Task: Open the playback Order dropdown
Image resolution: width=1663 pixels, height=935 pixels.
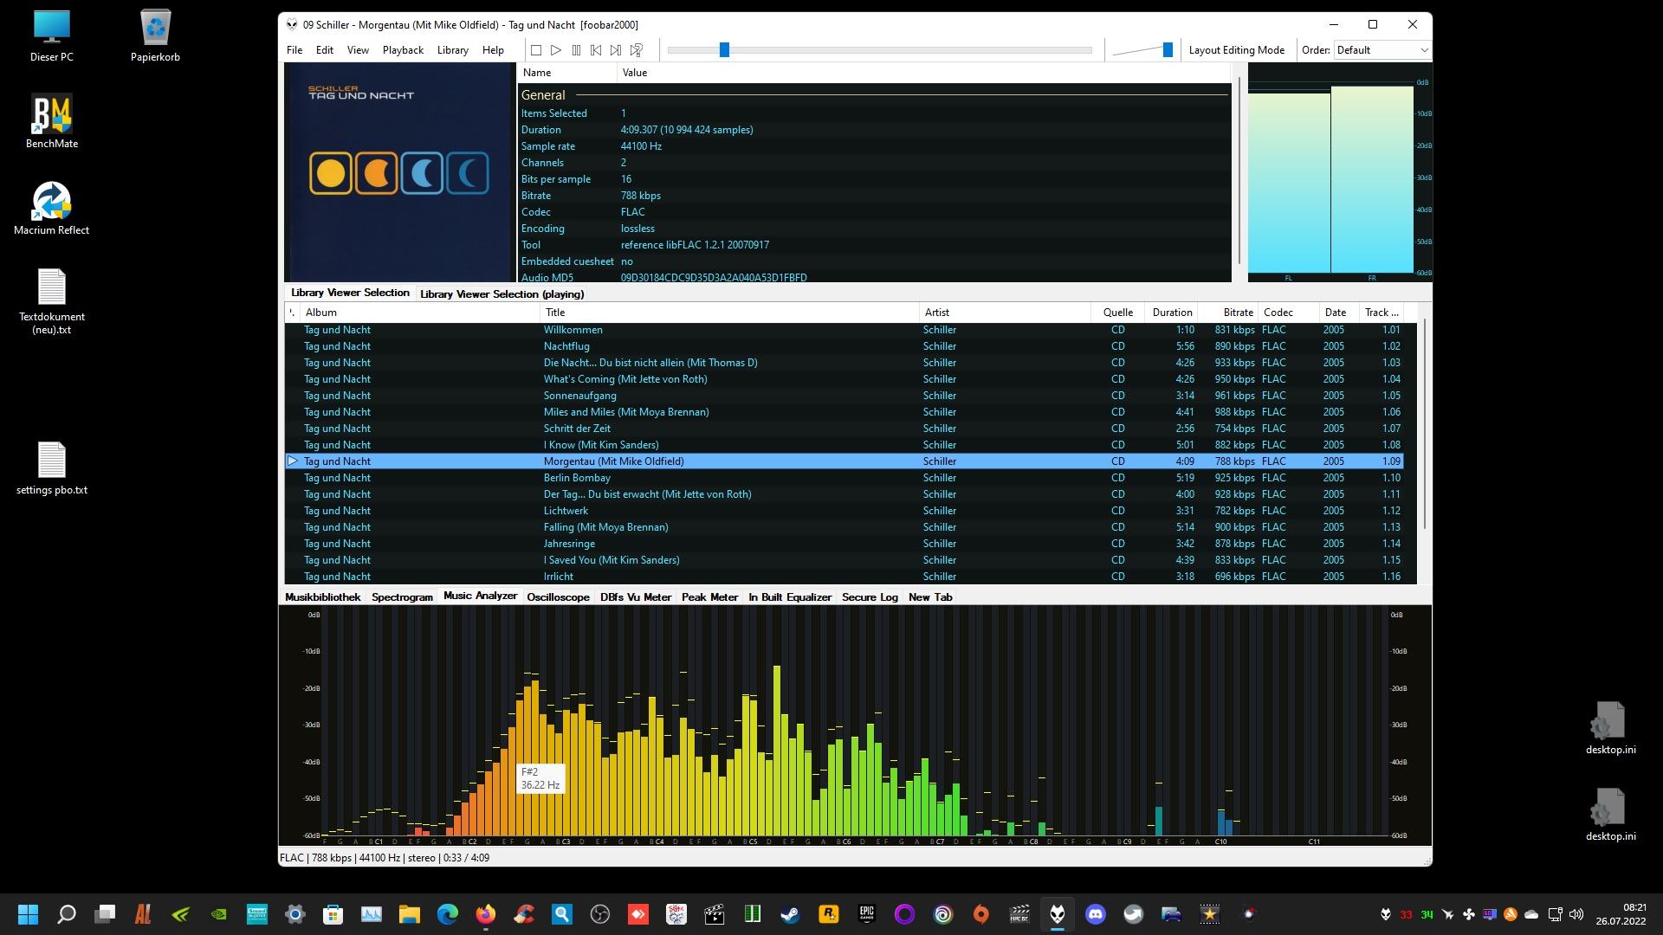Action: click(1382, 50)
